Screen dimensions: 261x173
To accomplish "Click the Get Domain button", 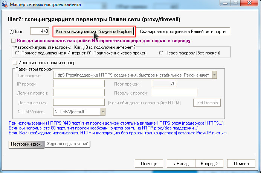I will click(x=207, y=103).
